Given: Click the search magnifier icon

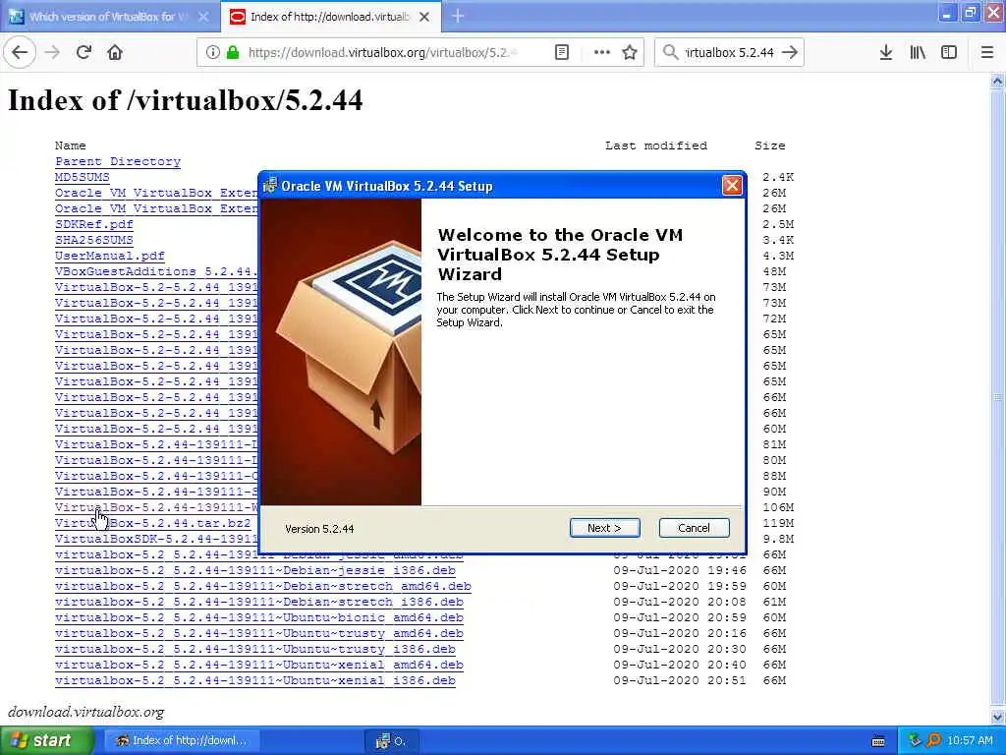Looking at the screenshot, I should (x=670, y=53).
